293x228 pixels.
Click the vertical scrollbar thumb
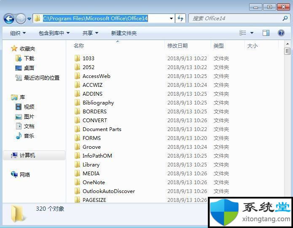click(287, 51)
